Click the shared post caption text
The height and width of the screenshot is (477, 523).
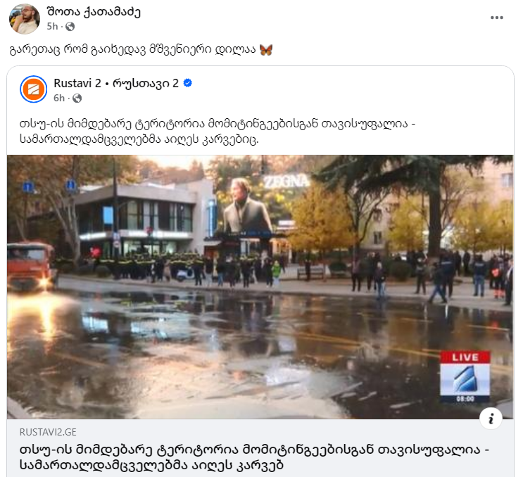pos(218,132)
